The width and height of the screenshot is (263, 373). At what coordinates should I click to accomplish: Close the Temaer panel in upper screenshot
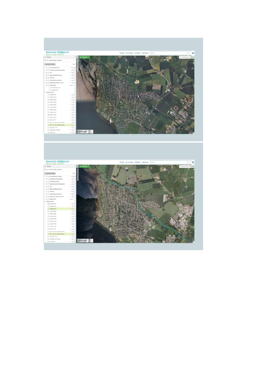(x=75, y=57)
